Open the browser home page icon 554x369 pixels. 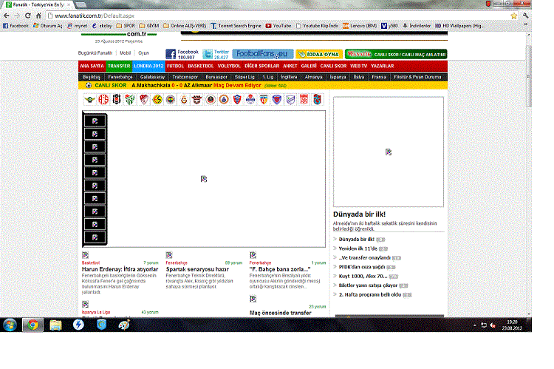point(38,16)
